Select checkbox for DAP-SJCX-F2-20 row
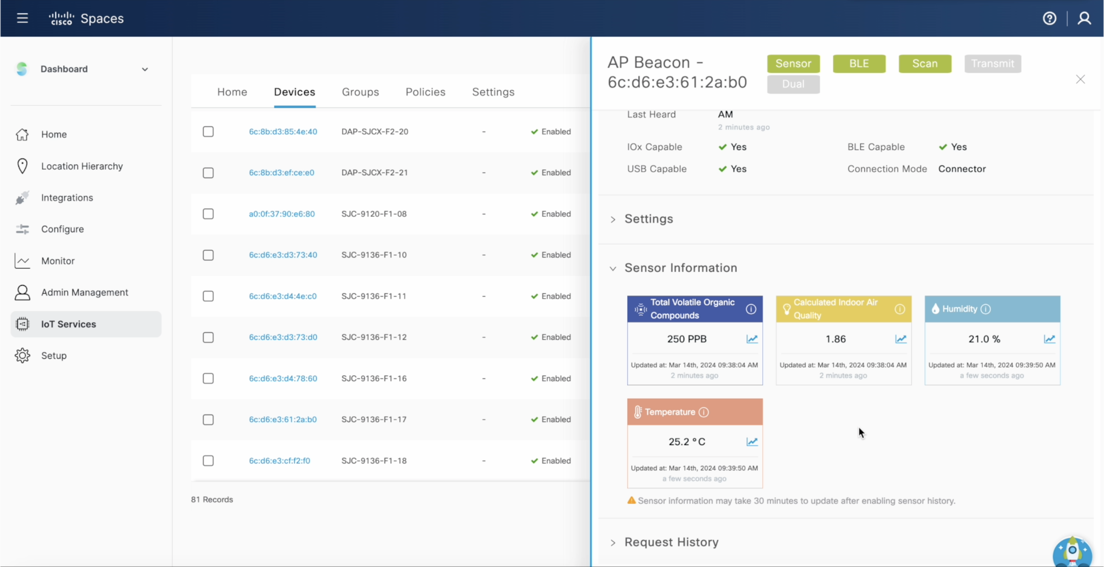Image resolution: width=1104 pixels, height=567 pixels. 208,132
